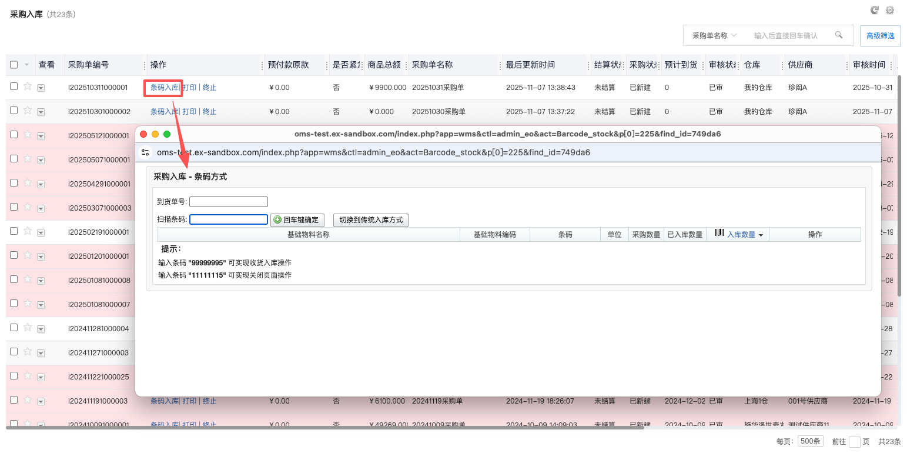Open the 高级筛选 advanced filter
The image size is (907, 453).
pos(881,36)
